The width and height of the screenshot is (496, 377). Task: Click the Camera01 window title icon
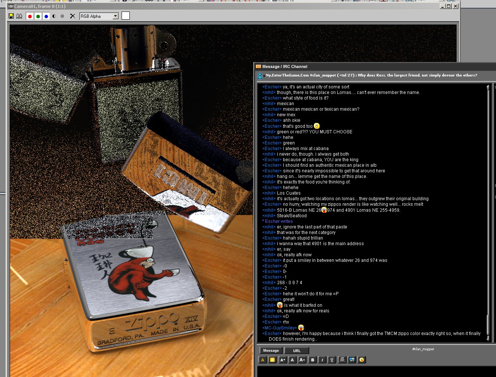11,6
